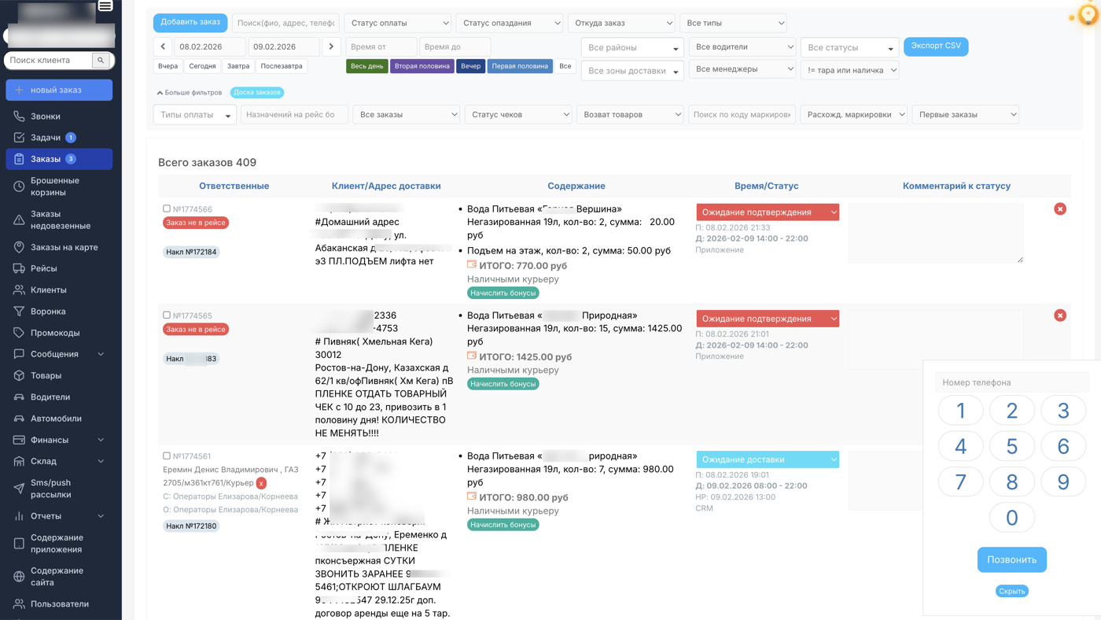The image size is (1101, 620).
Task: Remove order №1774565 with red X icon
Action: point(1060,316)
